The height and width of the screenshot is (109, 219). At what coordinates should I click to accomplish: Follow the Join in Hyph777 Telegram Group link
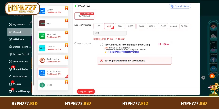click(123, 52)
